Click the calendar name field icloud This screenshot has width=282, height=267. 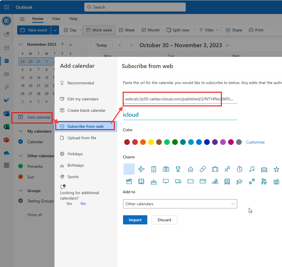(x=180, y=115)
